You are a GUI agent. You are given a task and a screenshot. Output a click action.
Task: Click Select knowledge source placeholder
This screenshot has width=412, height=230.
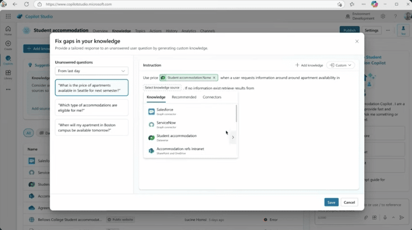[162, 87]
